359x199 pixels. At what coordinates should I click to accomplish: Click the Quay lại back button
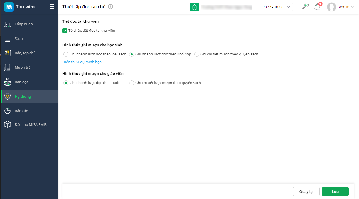306,191
